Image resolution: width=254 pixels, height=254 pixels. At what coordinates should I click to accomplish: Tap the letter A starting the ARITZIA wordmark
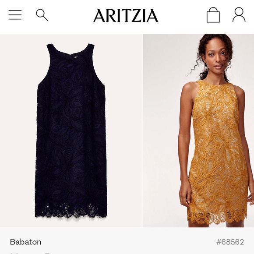(x=99, y=16)
